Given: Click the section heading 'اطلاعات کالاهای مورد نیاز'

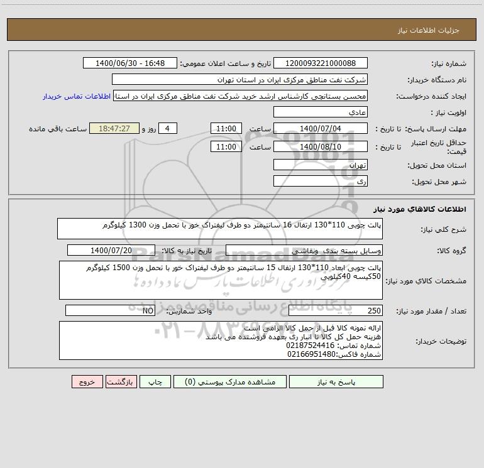Looking at the screenshot, I should 420,209.
